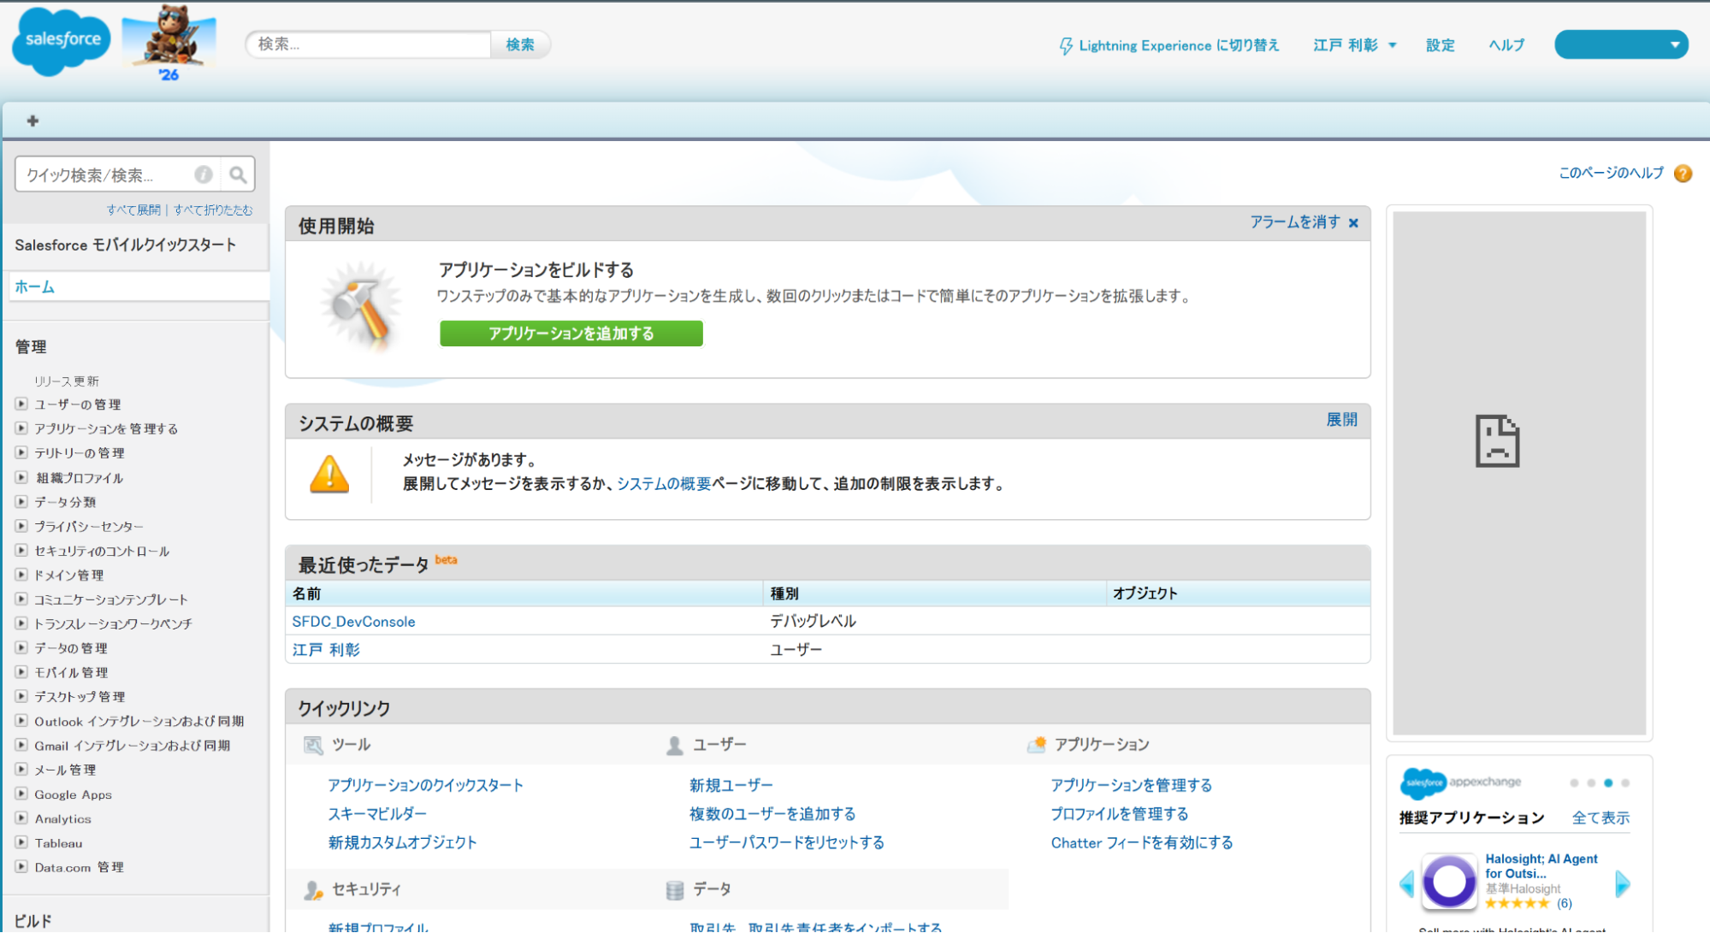Screen dimensions: 1710x933
Task: Expand the セキュリティのコントロール tree node
Action: coord(21,551)
